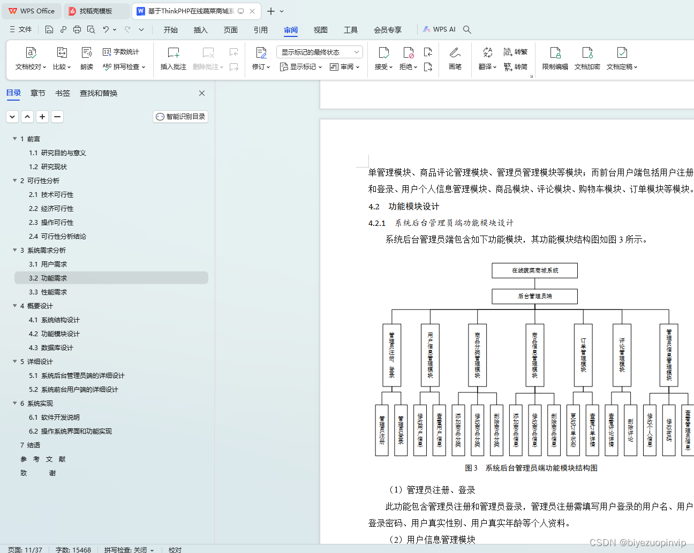Switch to the 视图 ribbon tab
The image size is (694, 553).
(321, 30)
